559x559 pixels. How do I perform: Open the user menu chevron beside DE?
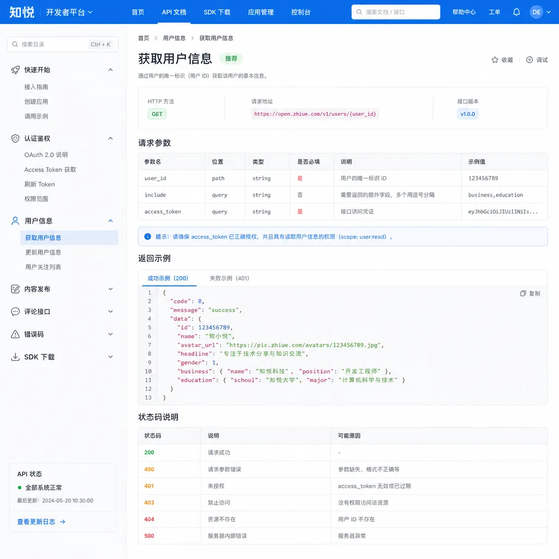(x=548, y=12)
